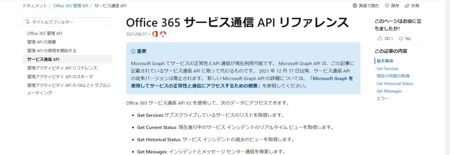Click the bold Get Historical Status: bullet
This screenshot has width=450, height=155.
point(159,139)
